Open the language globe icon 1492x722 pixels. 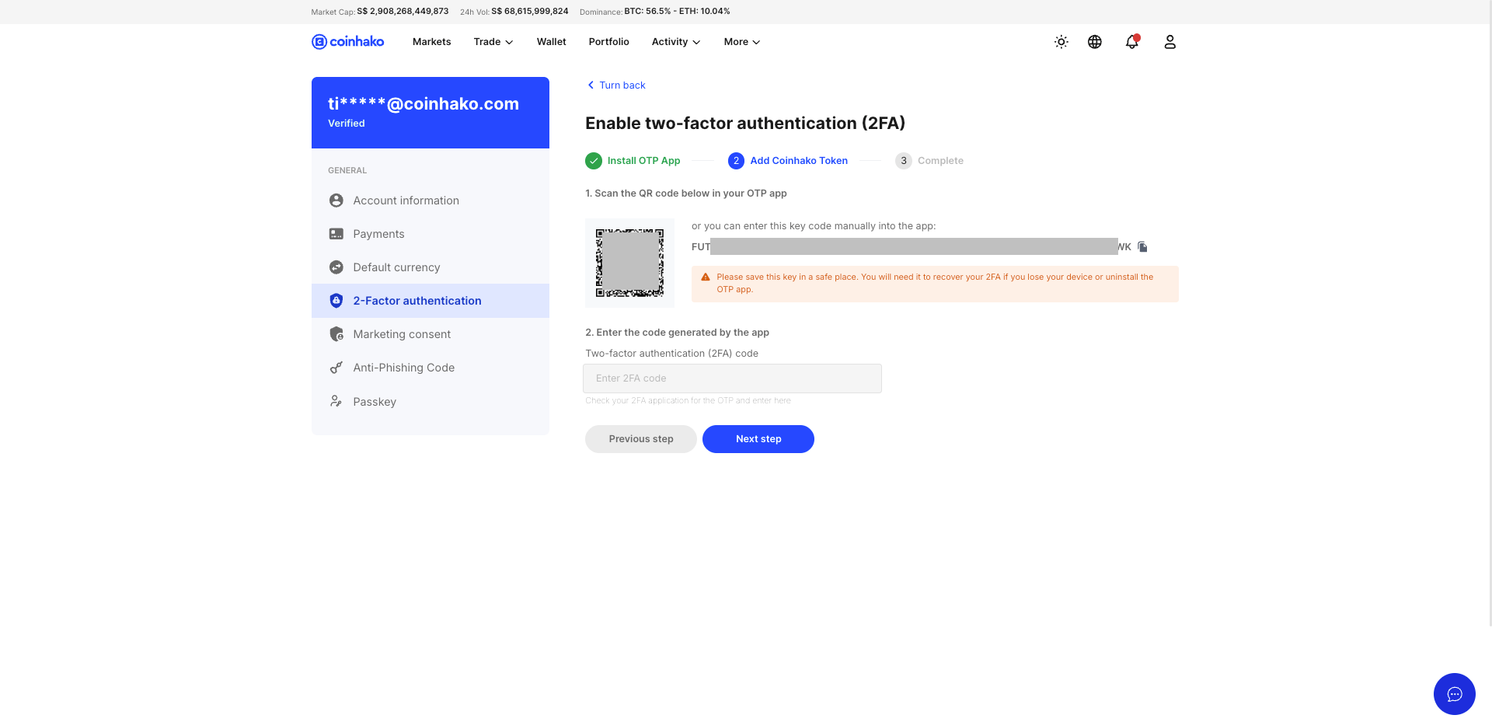click(x=1095, y=42)
